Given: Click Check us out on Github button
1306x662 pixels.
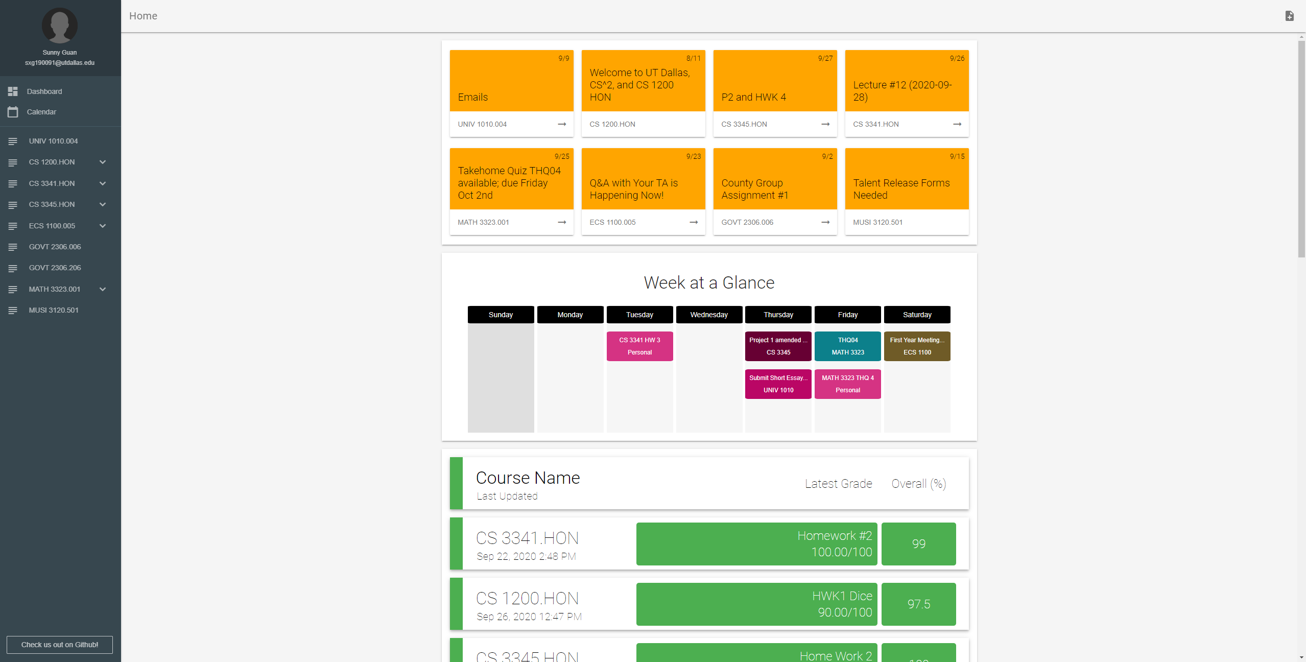Looking at the screenshot, I should point(60,645).
